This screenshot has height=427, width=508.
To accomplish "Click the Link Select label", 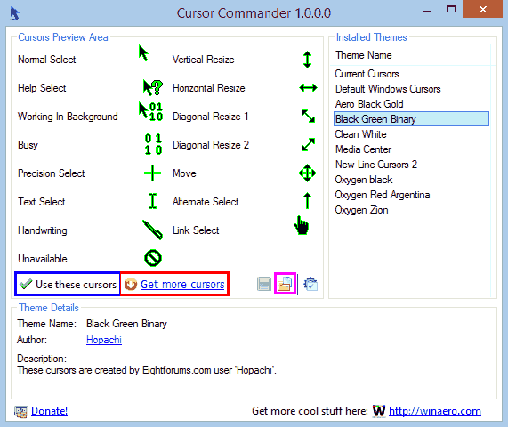I will 196,230.
